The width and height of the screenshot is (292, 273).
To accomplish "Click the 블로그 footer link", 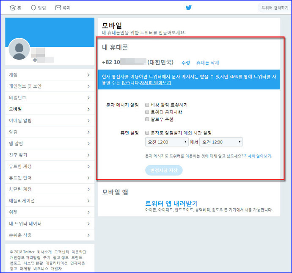I will click(15, 263).
